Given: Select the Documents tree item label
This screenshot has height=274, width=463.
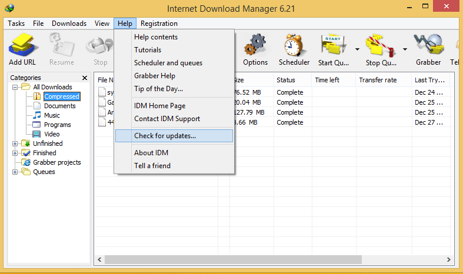Looking at the screenshot, I should (x=60, y=106).
